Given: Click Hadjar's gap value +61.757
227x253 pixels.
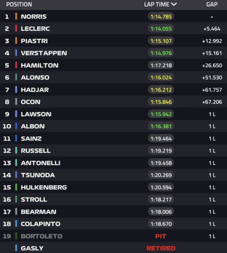Looking at the screenshot, I should 212,90.
